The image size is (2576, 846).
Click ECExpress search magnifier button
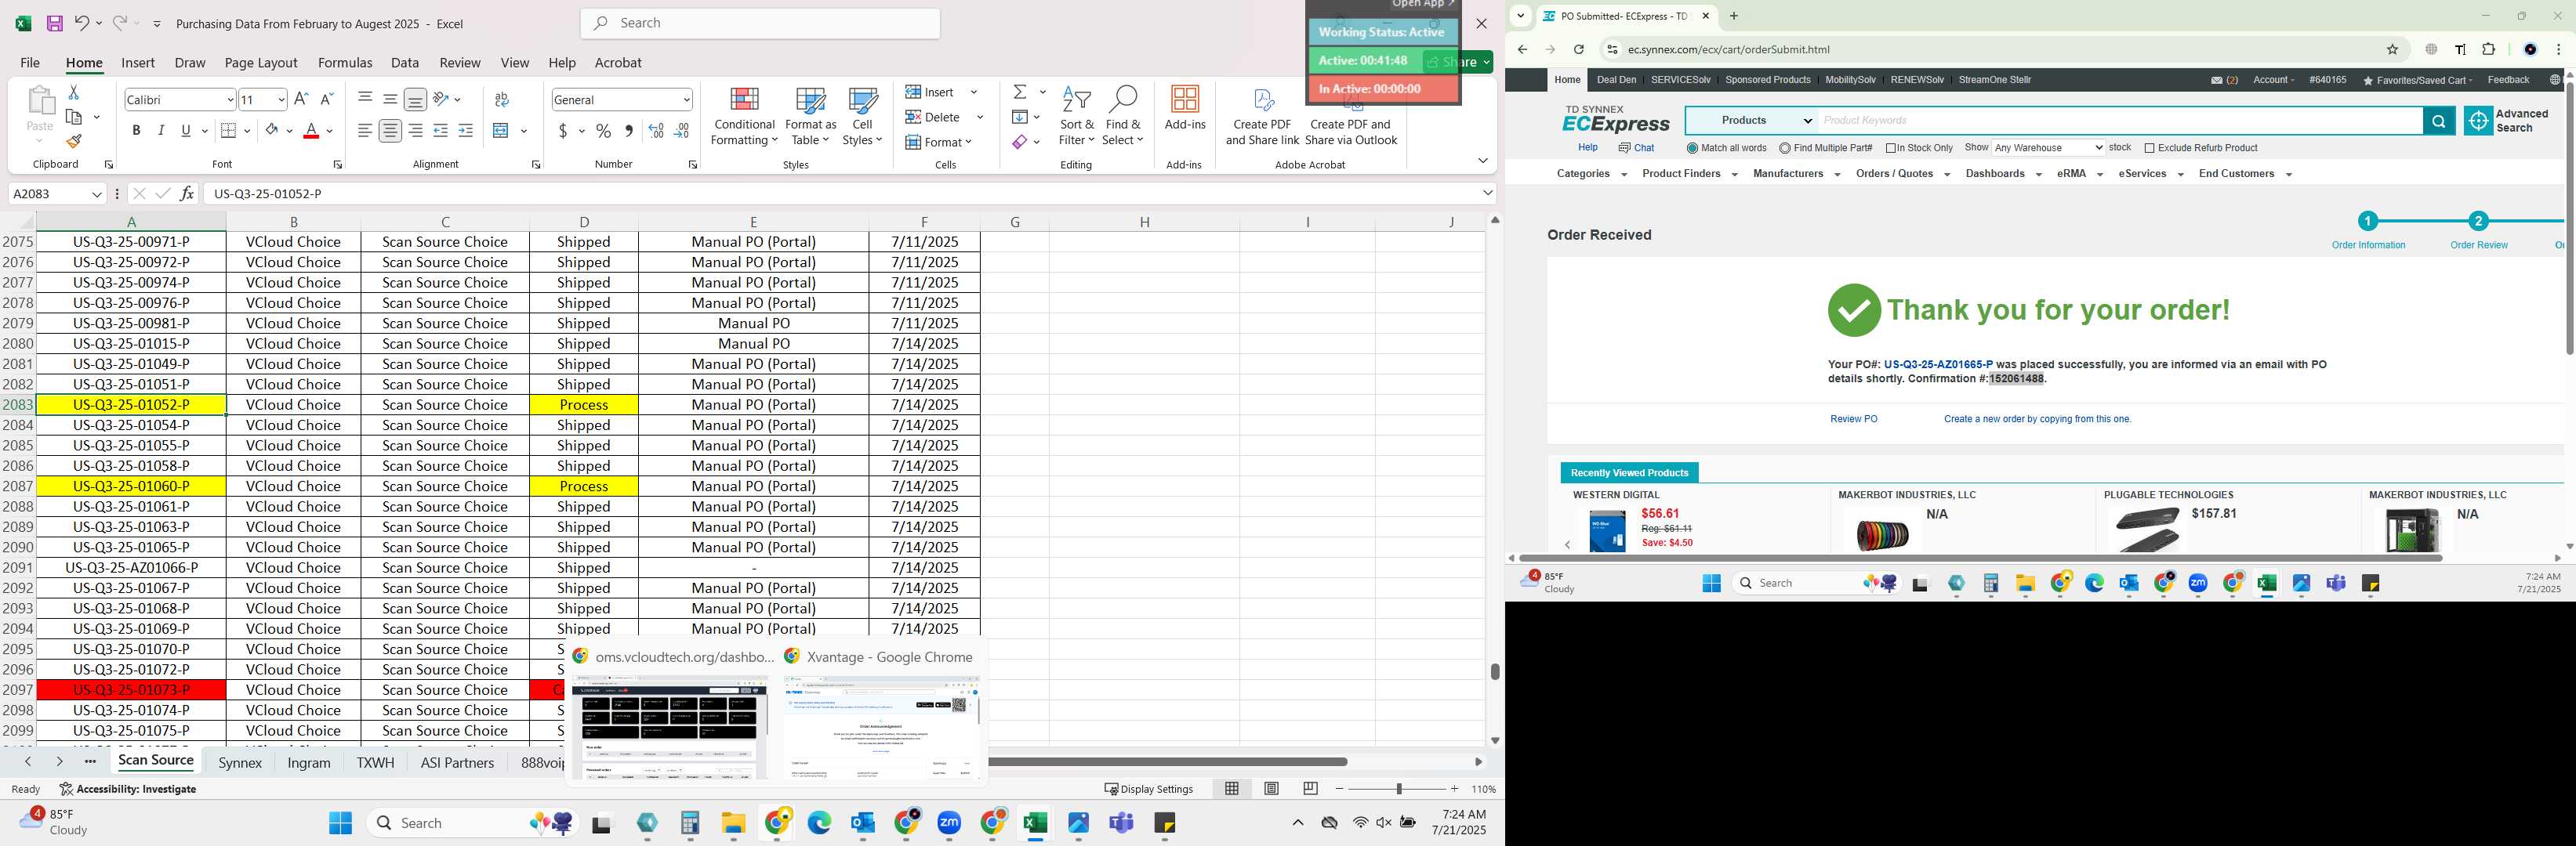(2439, 121)
